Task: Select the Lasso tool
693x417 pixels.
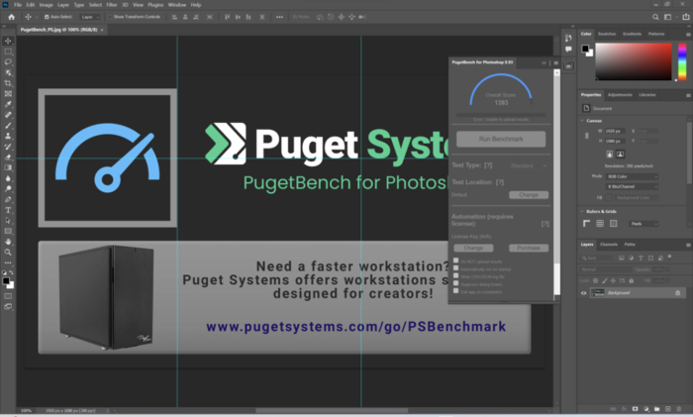Action: point(8,62)
